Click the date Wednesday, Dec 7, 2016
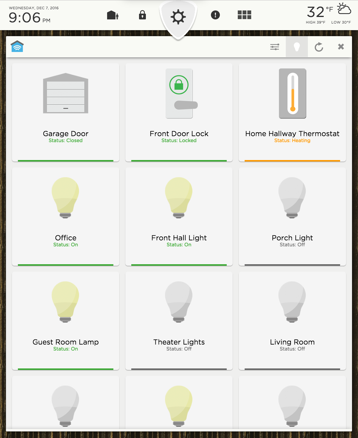Viewport: 358px width, 438px height. [34, 8]
